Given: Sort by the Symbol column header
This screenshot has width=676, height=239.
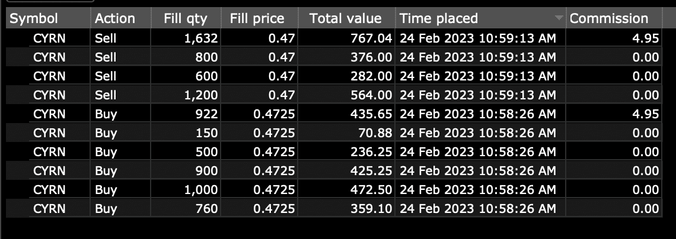Looking at the screenshot, I should point(34,18).
